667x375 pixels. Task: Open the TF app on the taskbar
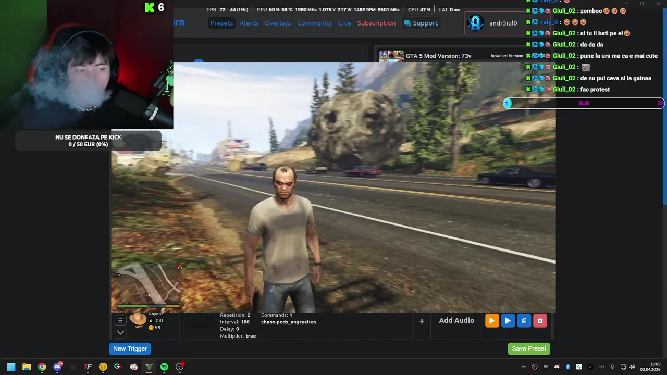(x=88, y=367)
